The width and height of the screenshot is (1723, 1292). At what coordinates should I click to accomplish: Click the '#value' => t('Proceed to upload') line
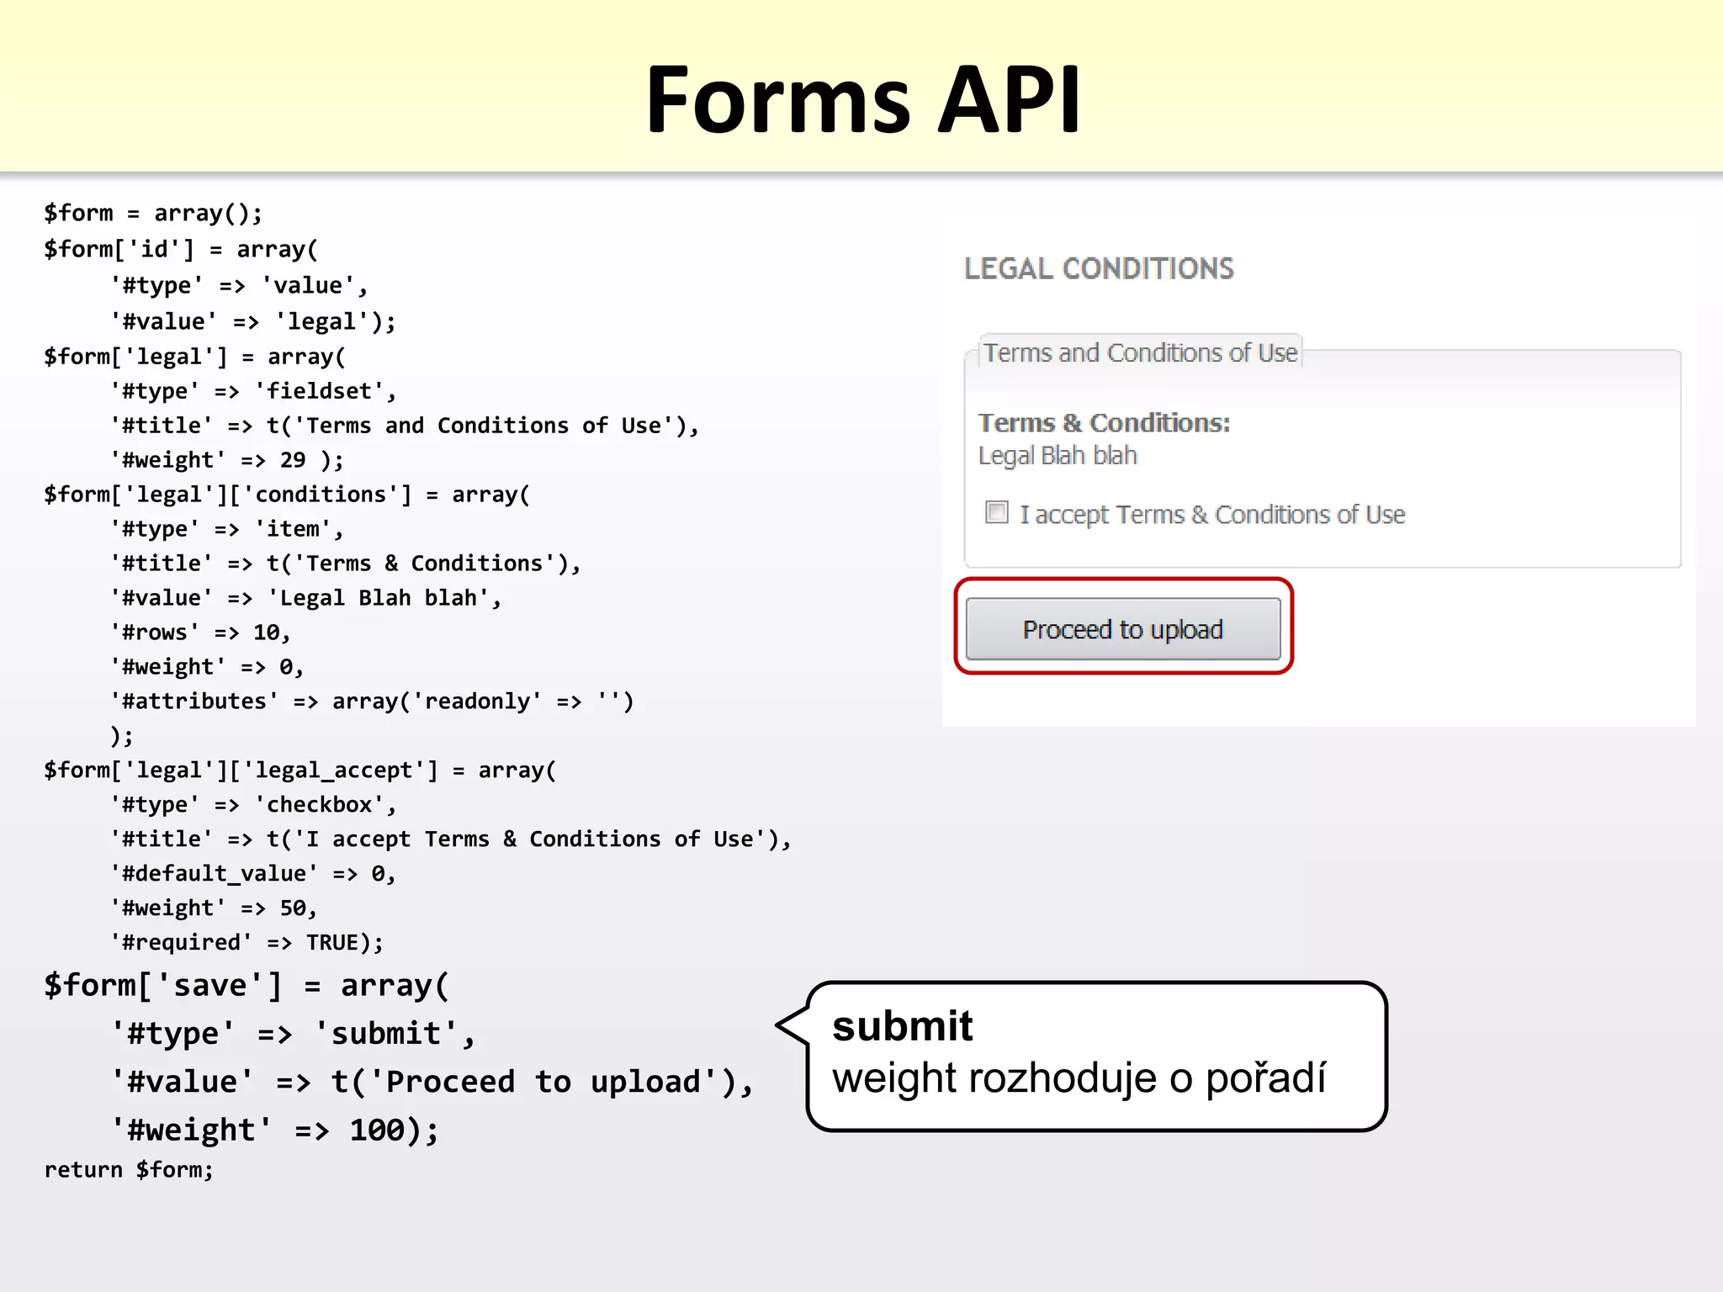coord(432,1082)
